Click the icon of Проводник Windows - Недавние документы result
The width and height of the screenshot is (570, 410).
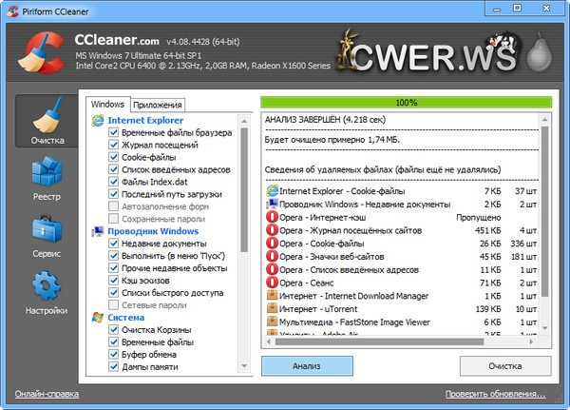pyautogui.click(x=272, y=204)
